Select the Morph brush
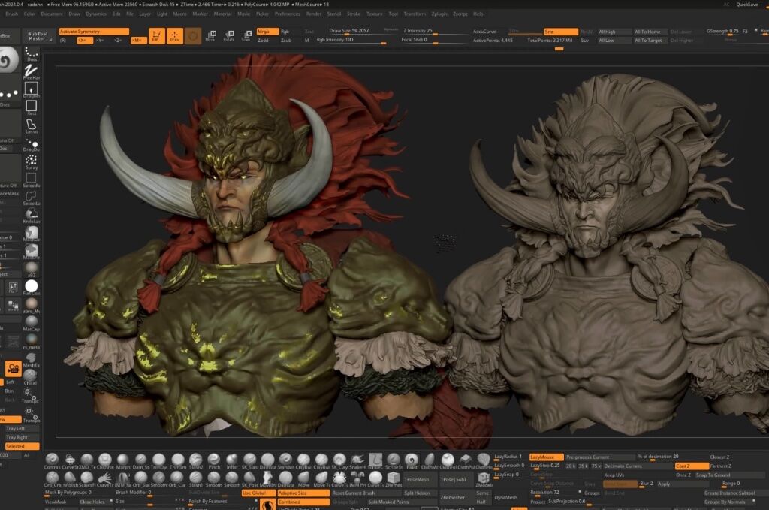This screenshot has width=769, height=510. coord(122,461)
